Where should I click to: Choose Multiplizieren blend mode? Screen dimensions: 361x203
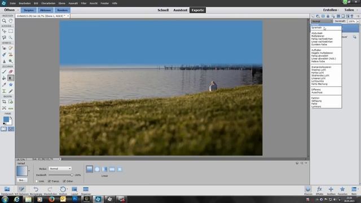point(318,36)
